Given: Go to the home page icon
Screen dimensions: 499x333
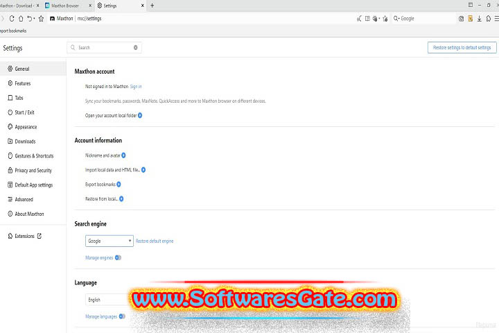Looking at the screenshot, I should [x=21, y=19].
